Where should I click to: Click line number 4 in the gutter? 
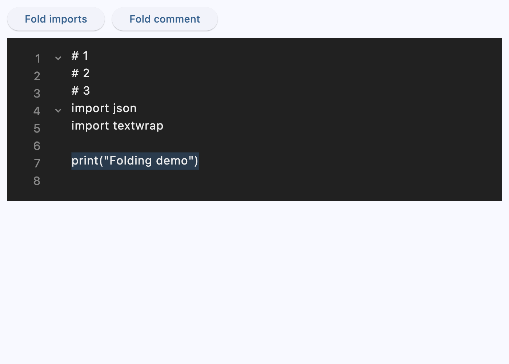[37, 111]
